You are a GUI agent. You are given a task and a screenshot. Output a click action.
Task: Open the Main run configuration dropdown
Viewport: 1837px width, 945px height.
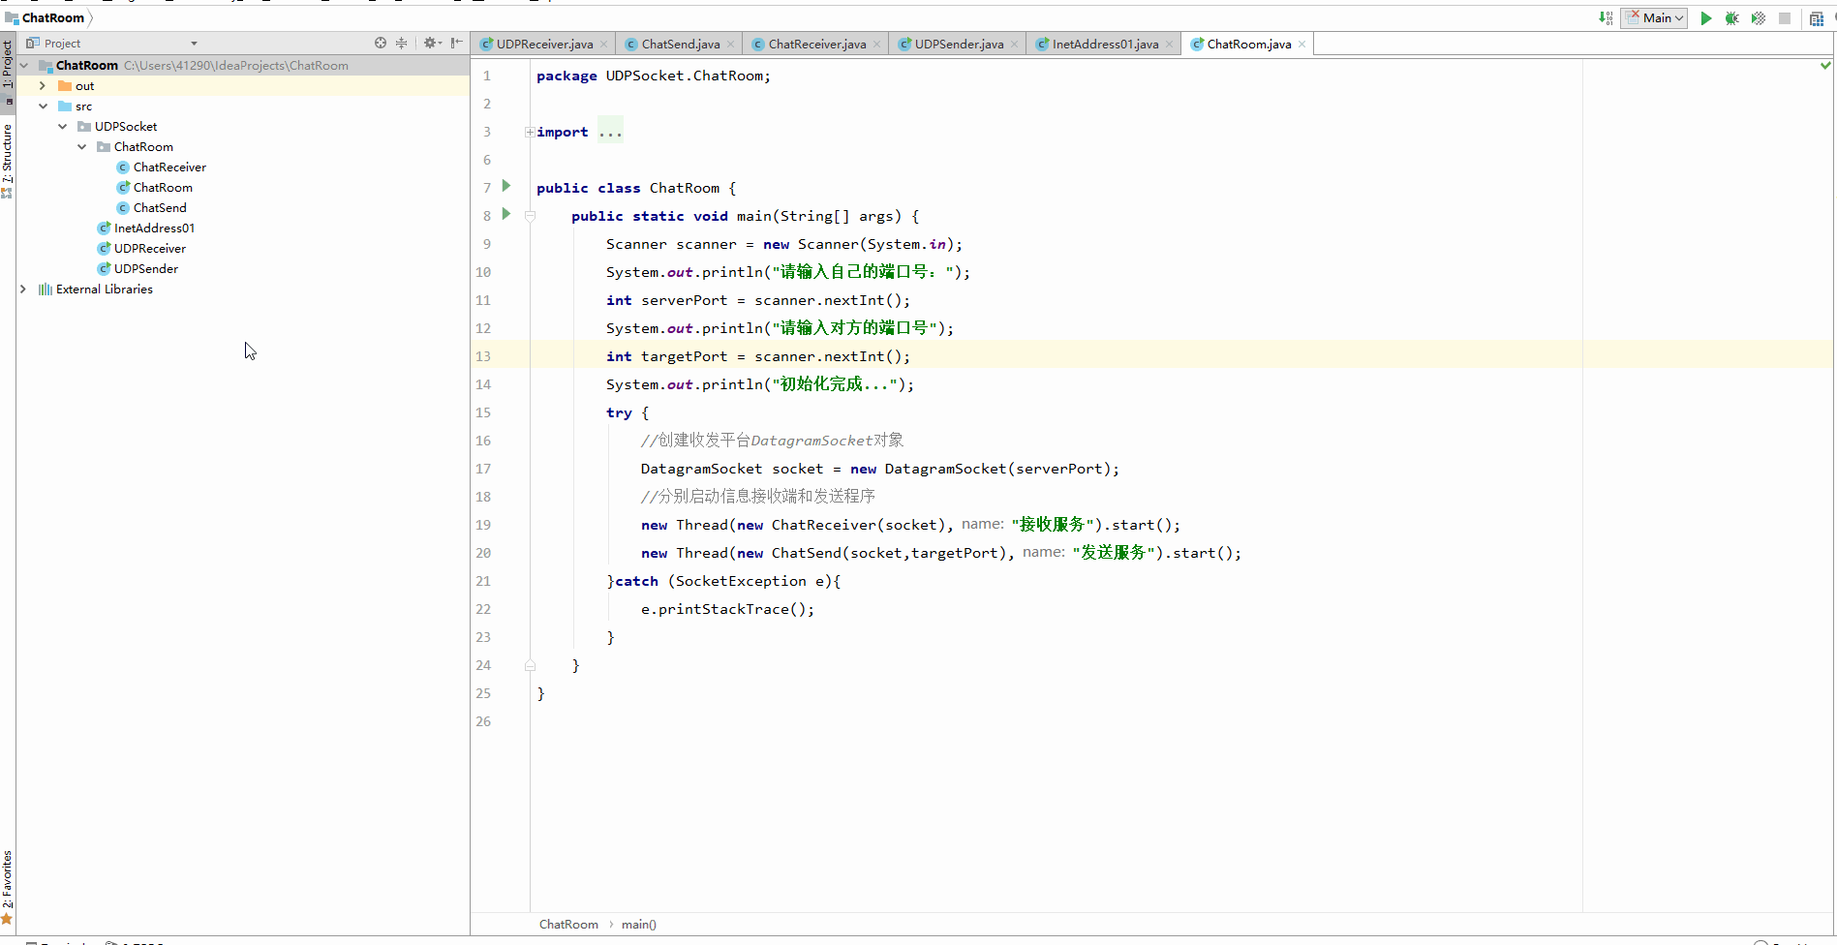(1655, 18)
